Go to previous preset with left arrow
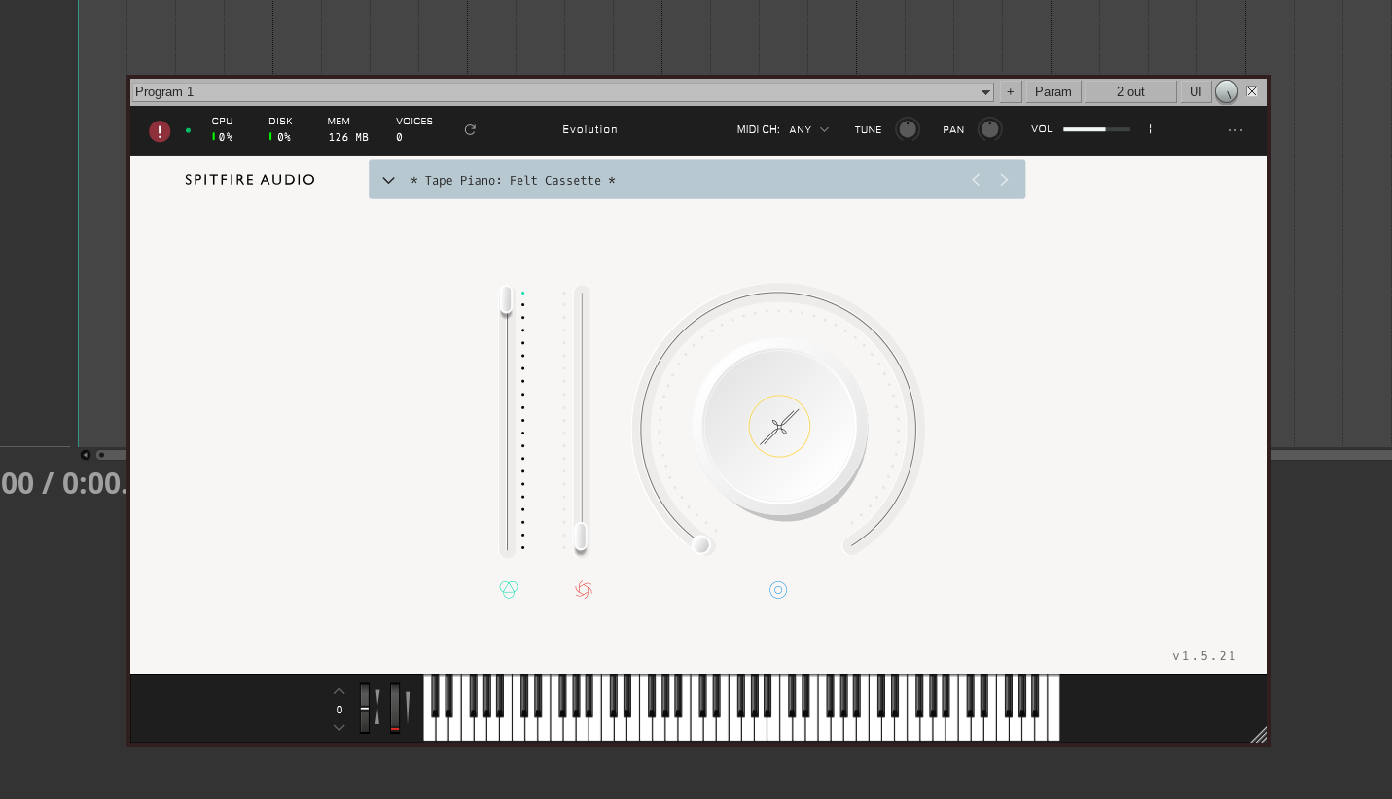The width and height of the screenshot is (1392, 799). tap(976, 180)
